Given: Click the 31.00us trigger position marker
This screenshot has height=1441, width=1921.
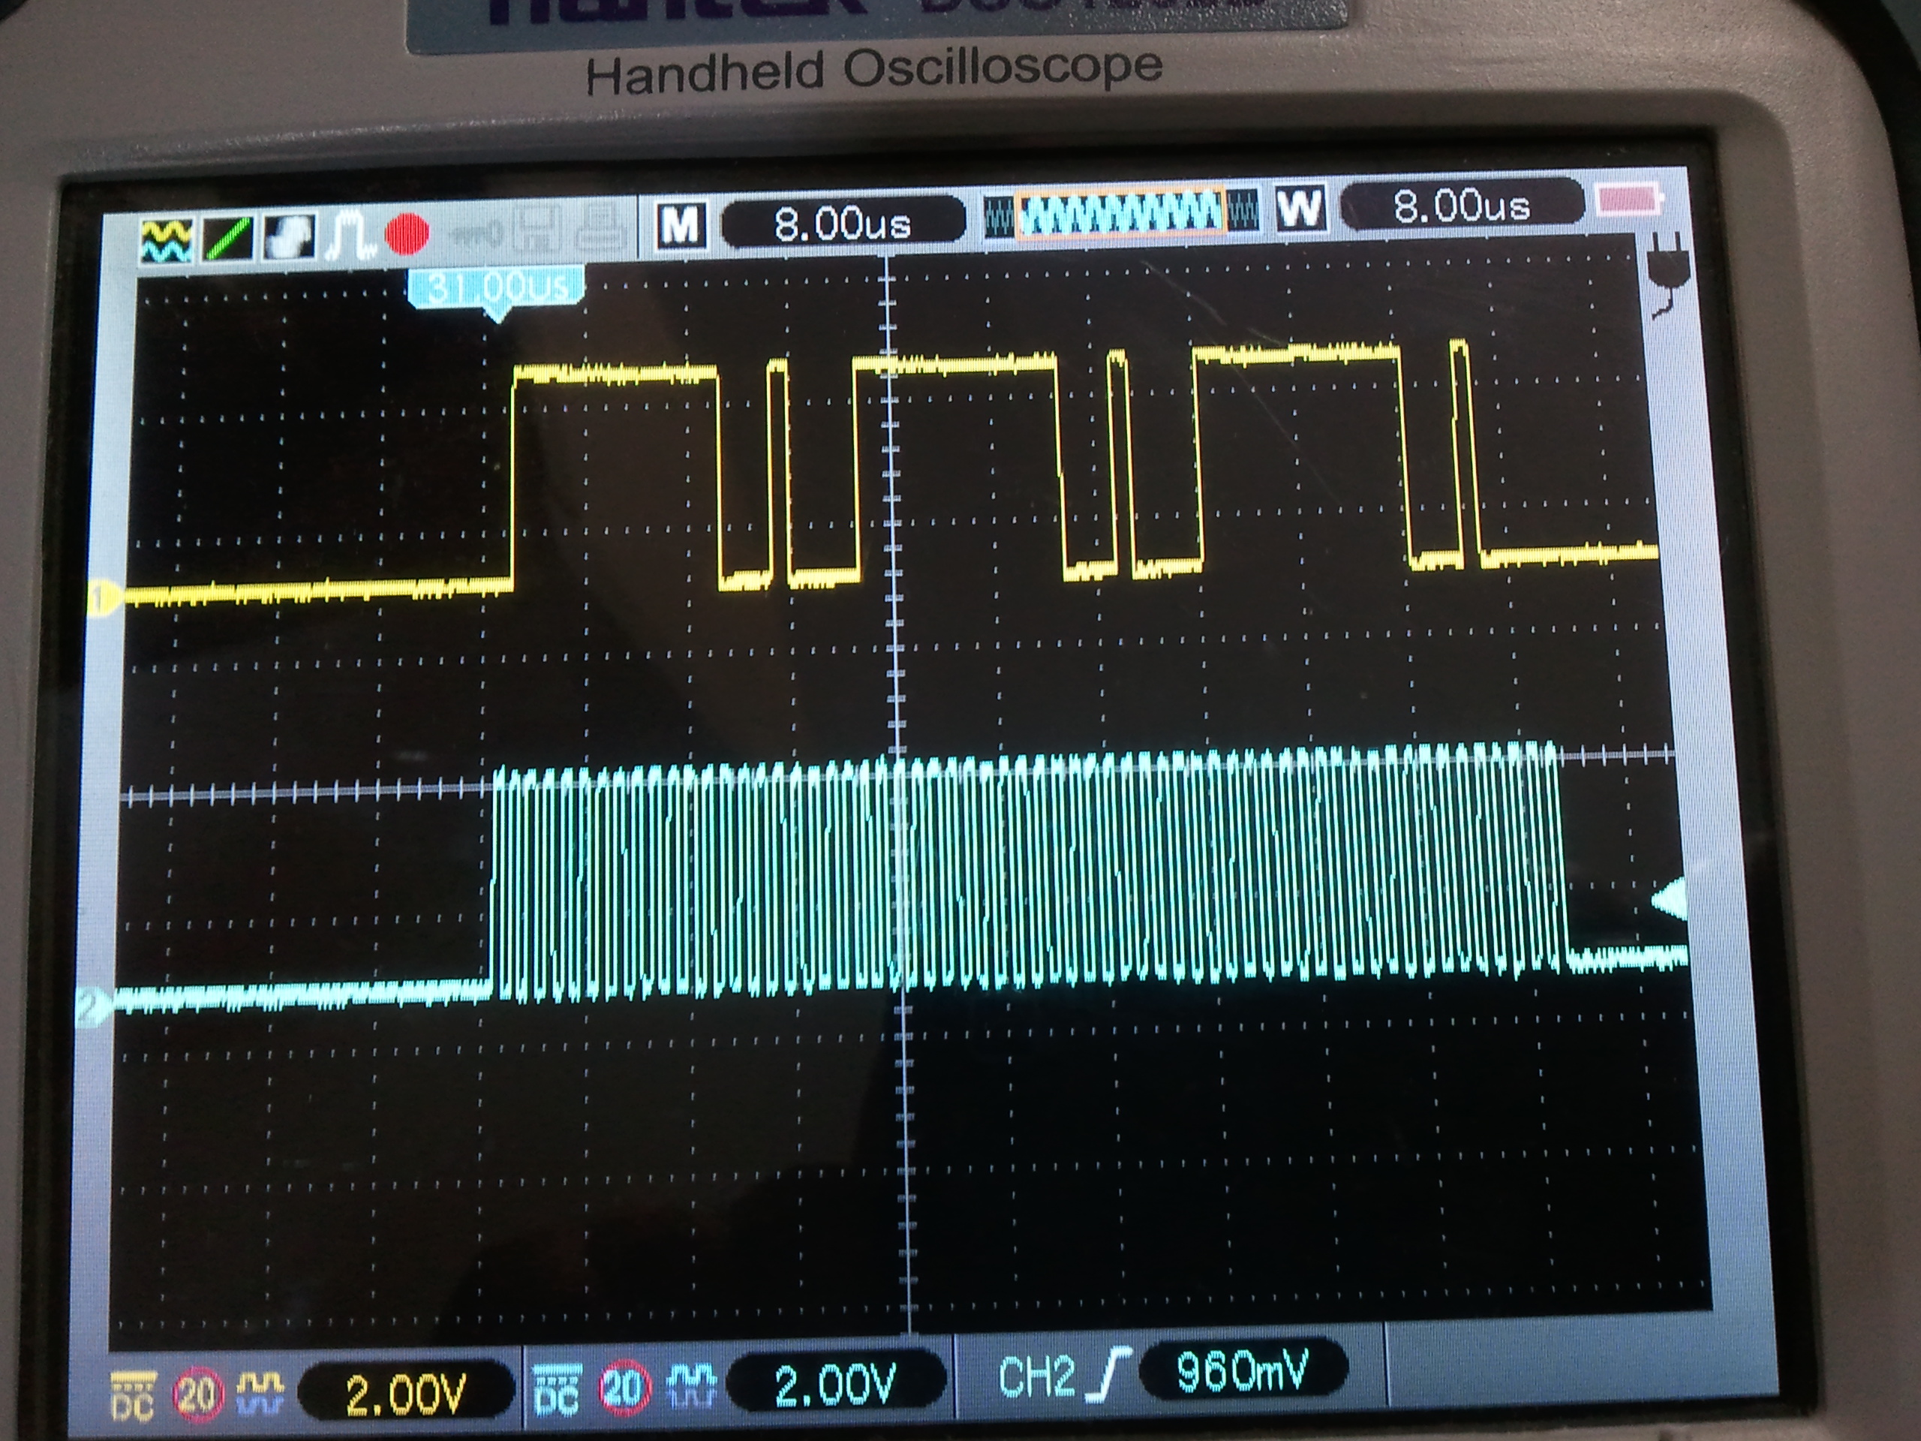Looking at the screenshot, I should (498, 287).
